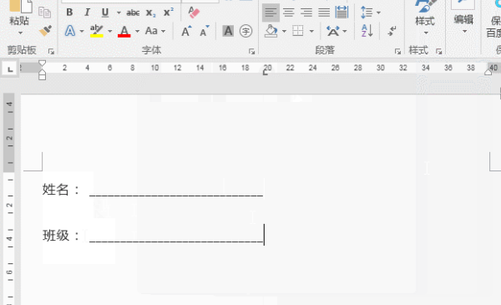Open the text highlight color dropdown
This screenshot has height=305, width=501.
tap(109, 31)
